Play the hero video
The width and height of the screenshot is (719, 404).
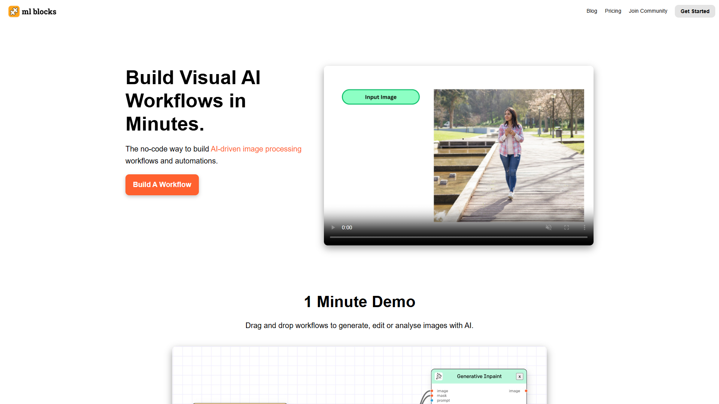[x=333, y=227]
